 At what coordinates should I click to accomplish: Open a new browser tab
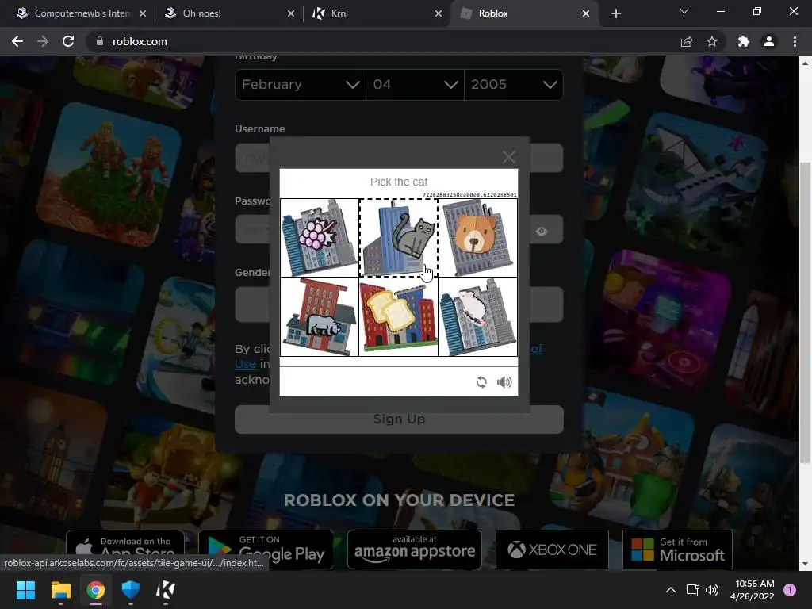615,13
